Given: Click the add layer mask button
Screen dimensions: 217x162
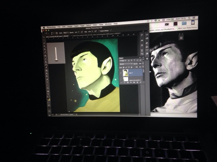Looking at the screenshot, I should coord(128,82).
